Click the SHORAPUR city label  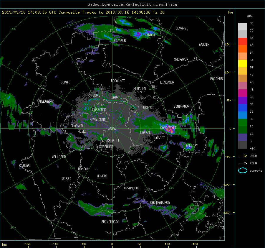[181, 60]
